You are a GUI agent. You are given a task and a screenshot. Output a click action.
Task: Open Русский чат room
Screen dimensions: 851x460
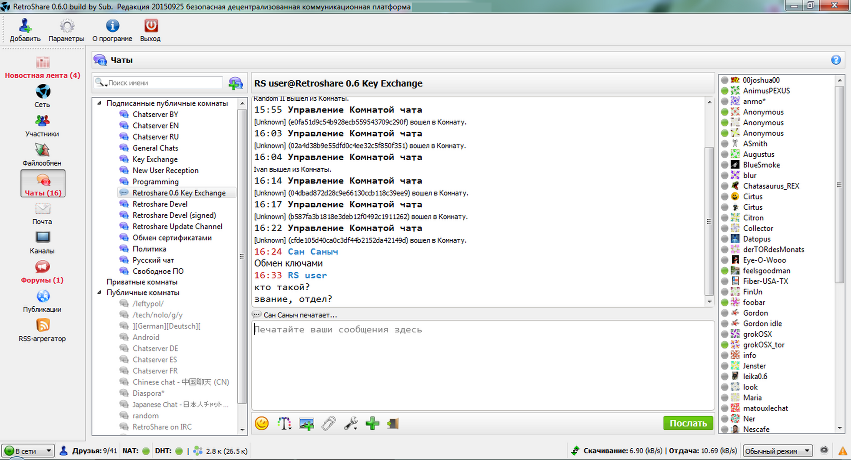153,260
